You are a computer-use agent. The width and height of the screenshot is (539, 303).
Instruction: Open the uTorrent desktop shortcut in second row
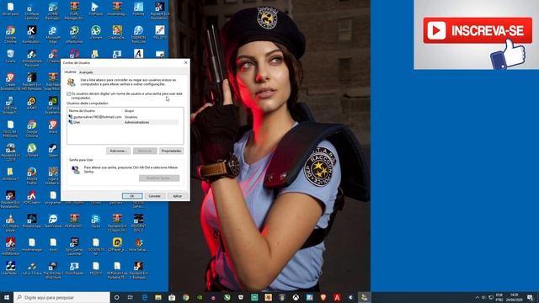point(95,32)
